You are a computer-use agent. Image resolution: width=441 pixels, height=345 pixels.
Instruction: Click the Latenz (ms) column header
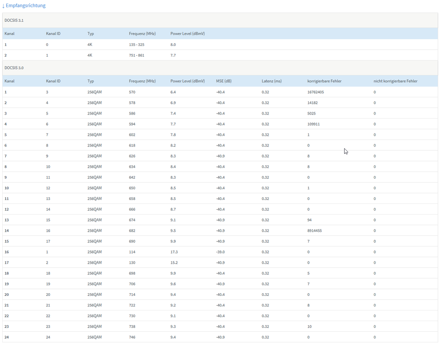pos(271,81)
